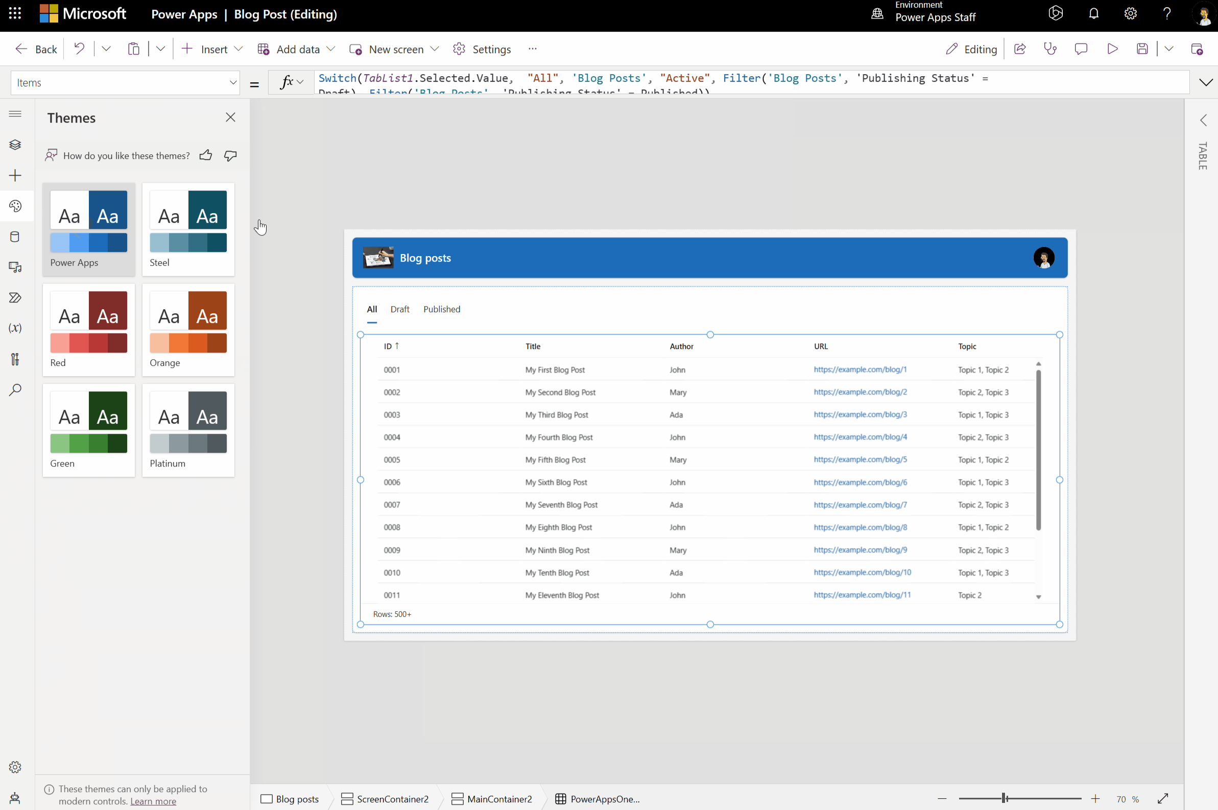Publish the app using the publish icon

pyautogui.click(x=1198, y=49)
